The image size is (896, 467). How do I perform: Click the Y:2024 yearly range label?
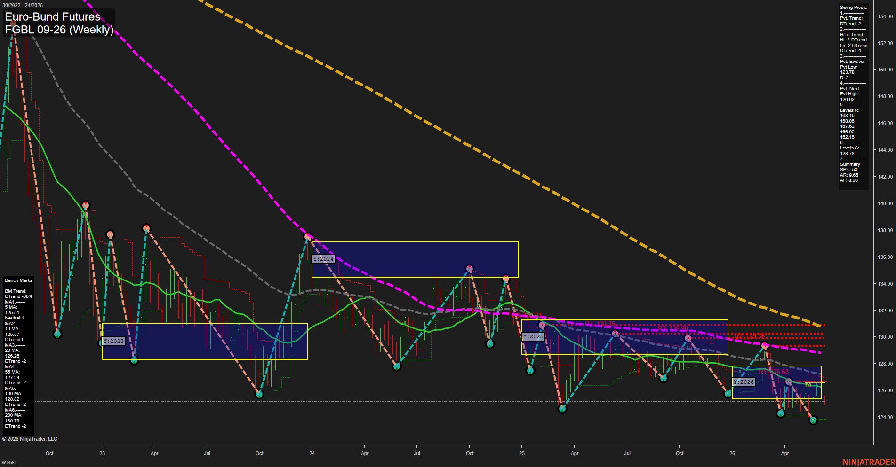coord(323,259)
